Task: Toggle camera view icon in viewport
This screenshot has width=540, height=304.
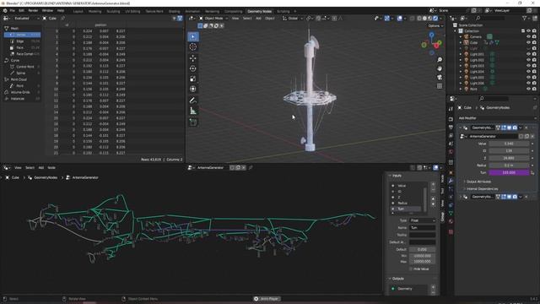Action: tap(440, 77)
